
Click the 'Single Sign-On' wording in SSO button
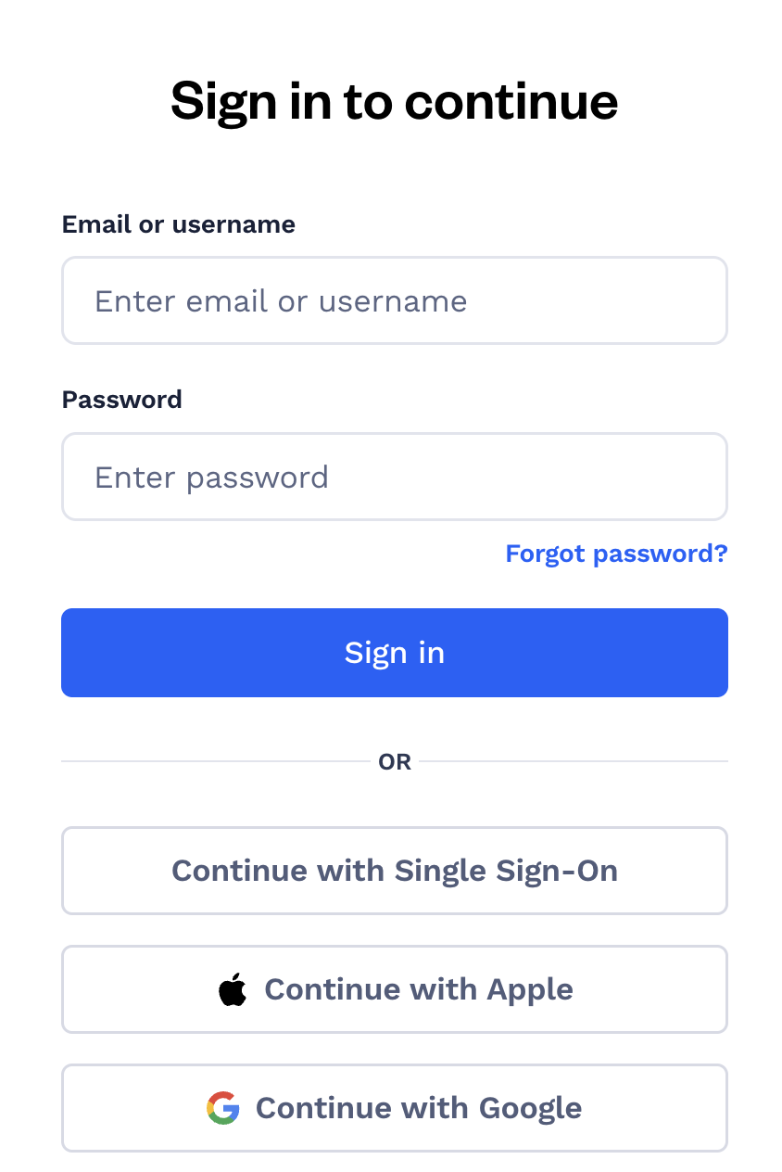pos(506,872)
